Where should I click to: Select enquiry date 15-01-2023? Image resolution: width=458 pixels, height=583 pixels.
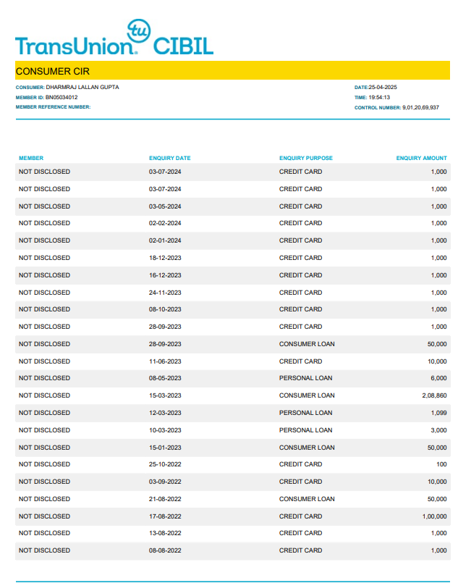click(x=165, y=448)
